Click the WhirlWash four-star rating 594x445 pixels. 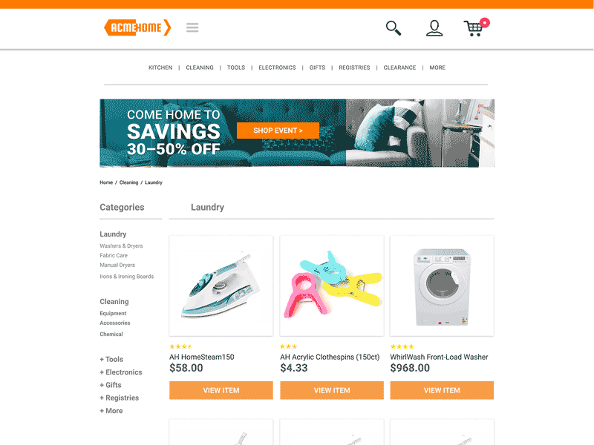point(402,346)
